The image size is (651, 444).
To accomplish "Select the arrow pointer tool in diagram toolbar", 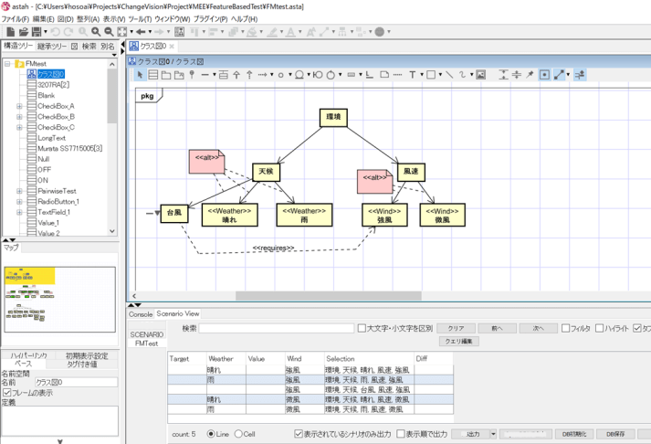I will [141, 74].
